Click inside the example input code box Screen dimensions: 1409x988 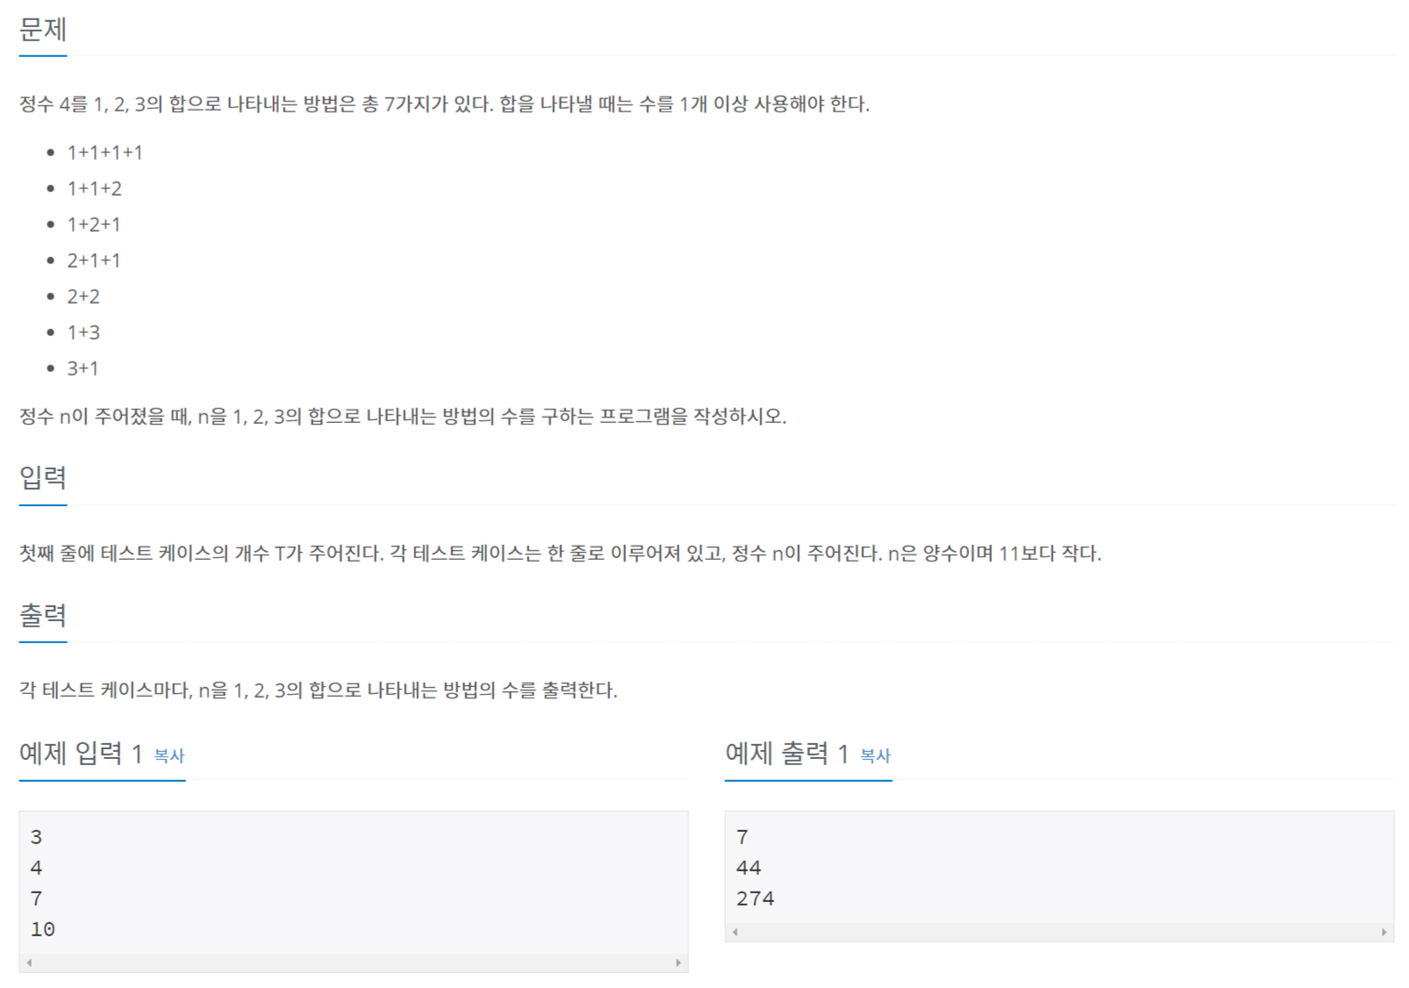354,883
